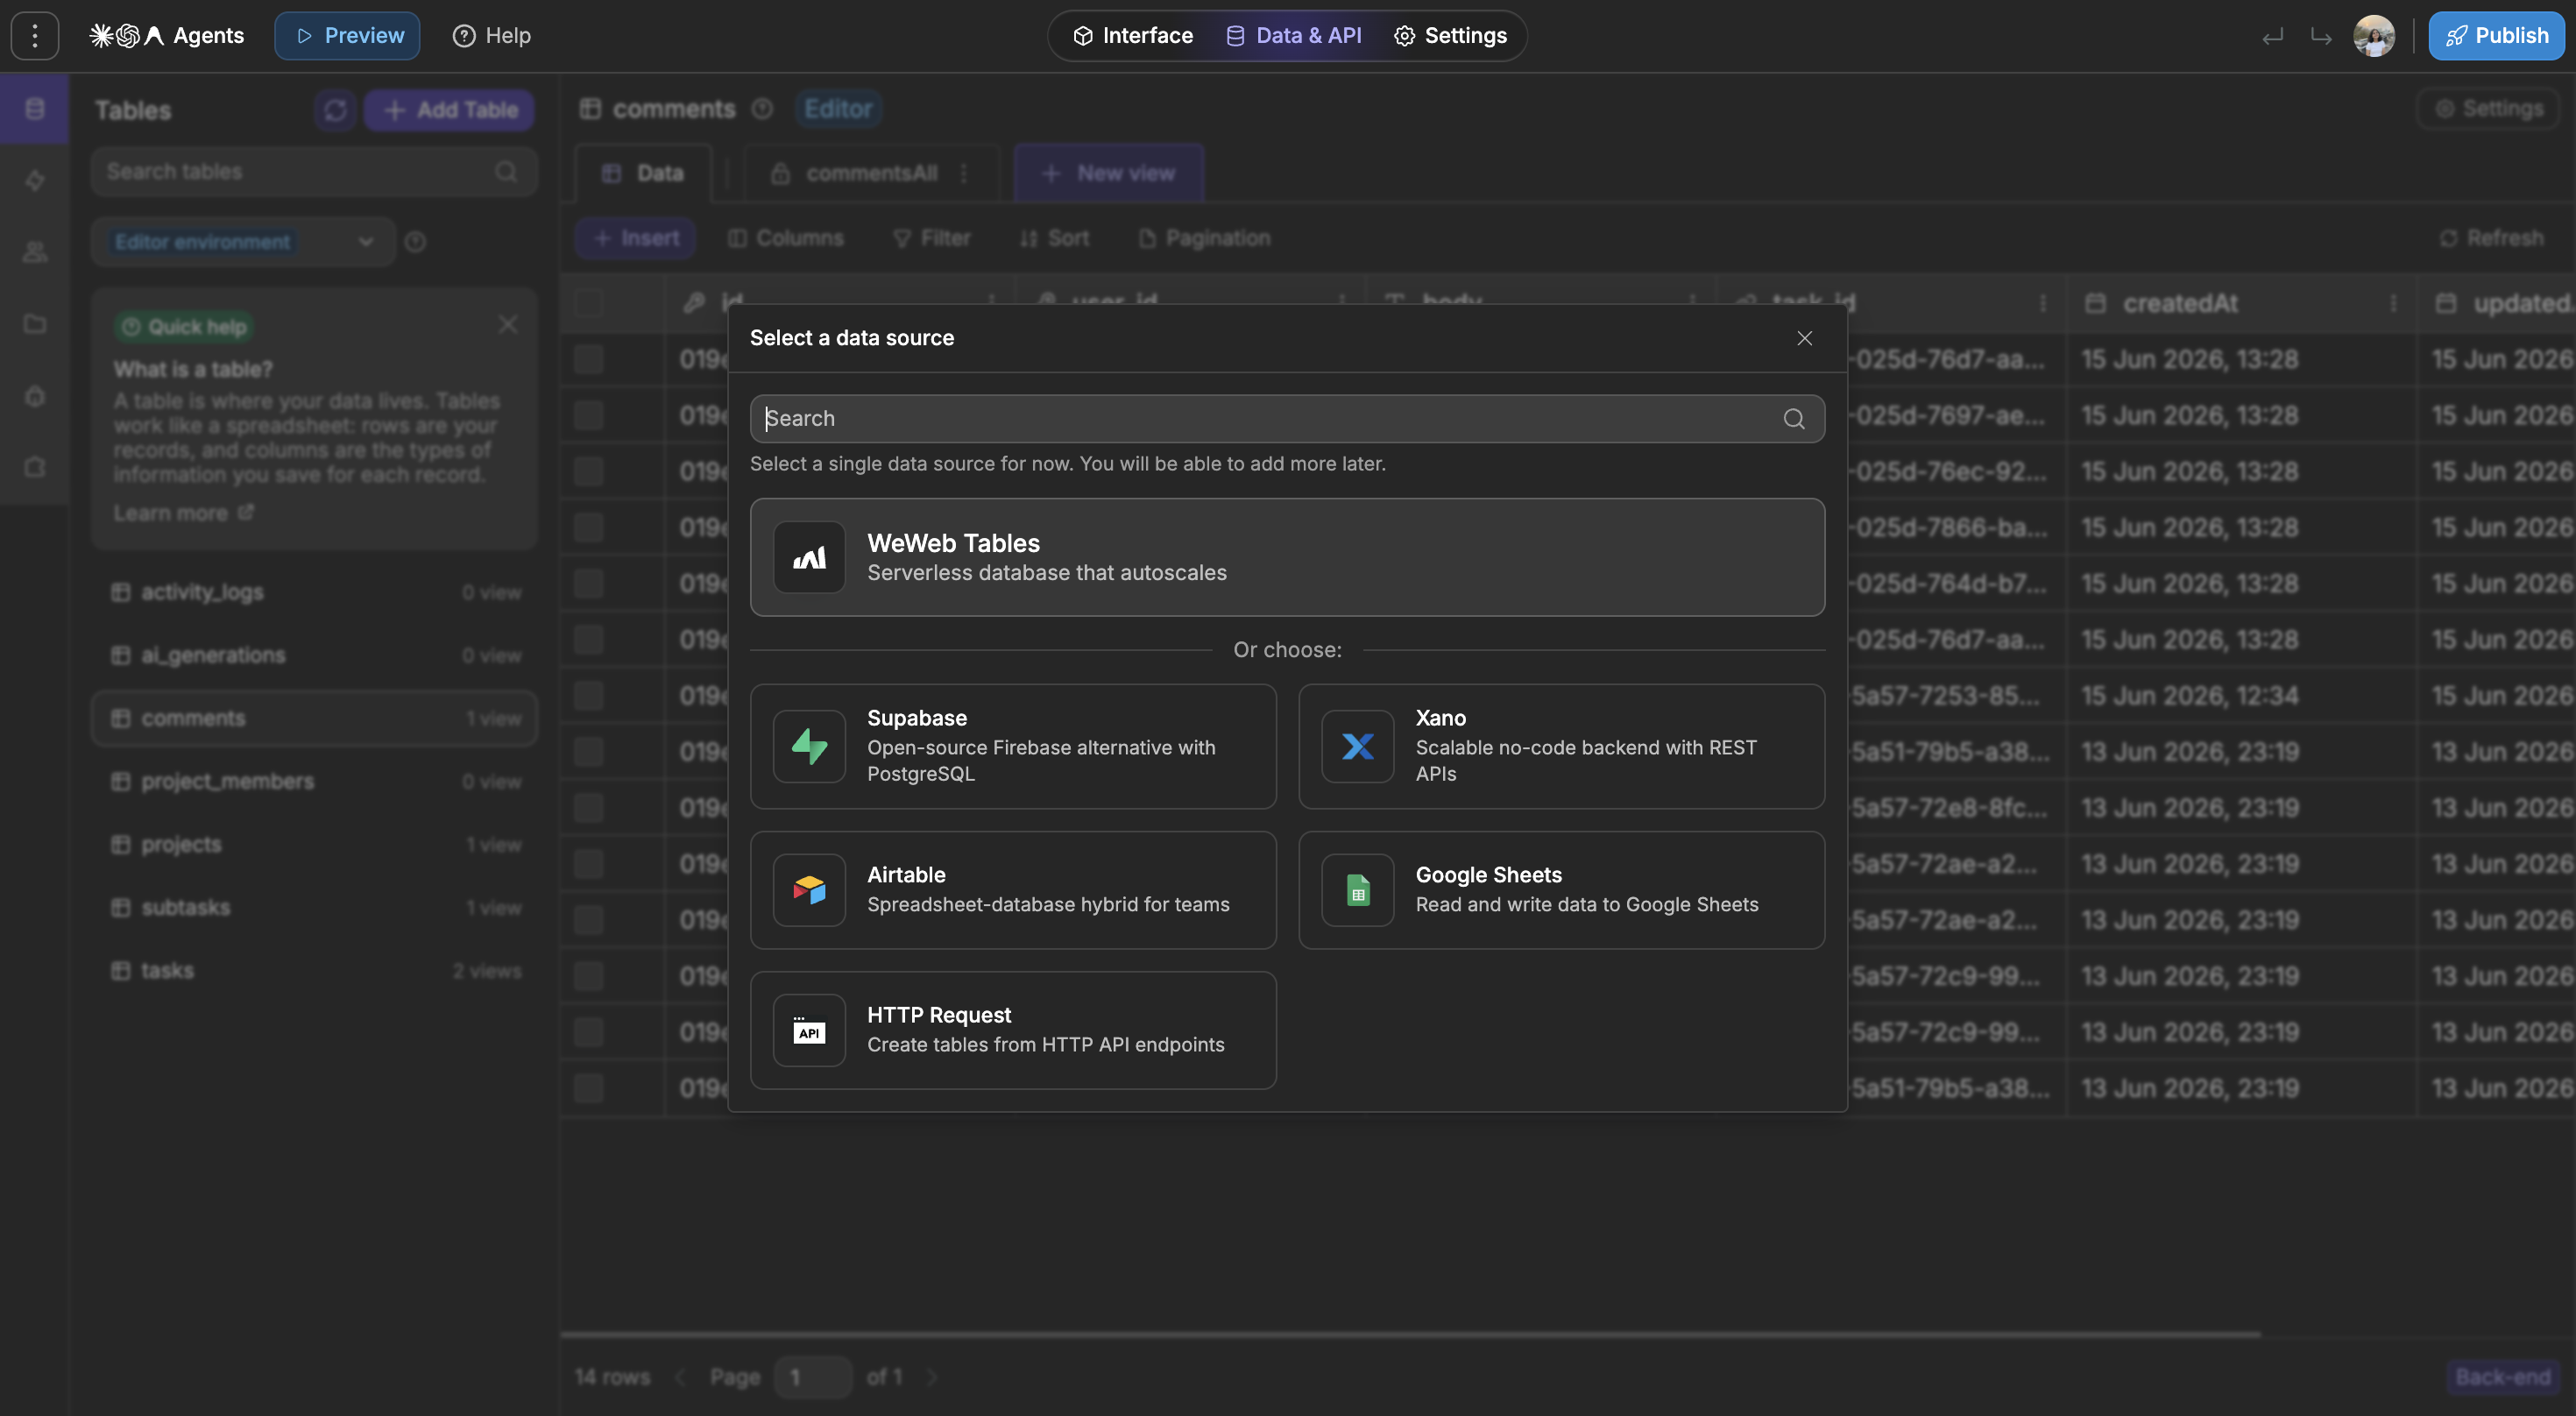The image size is (2576, 1416).
Task: Click the Add Table button
Action: click(x=449, y=110)
